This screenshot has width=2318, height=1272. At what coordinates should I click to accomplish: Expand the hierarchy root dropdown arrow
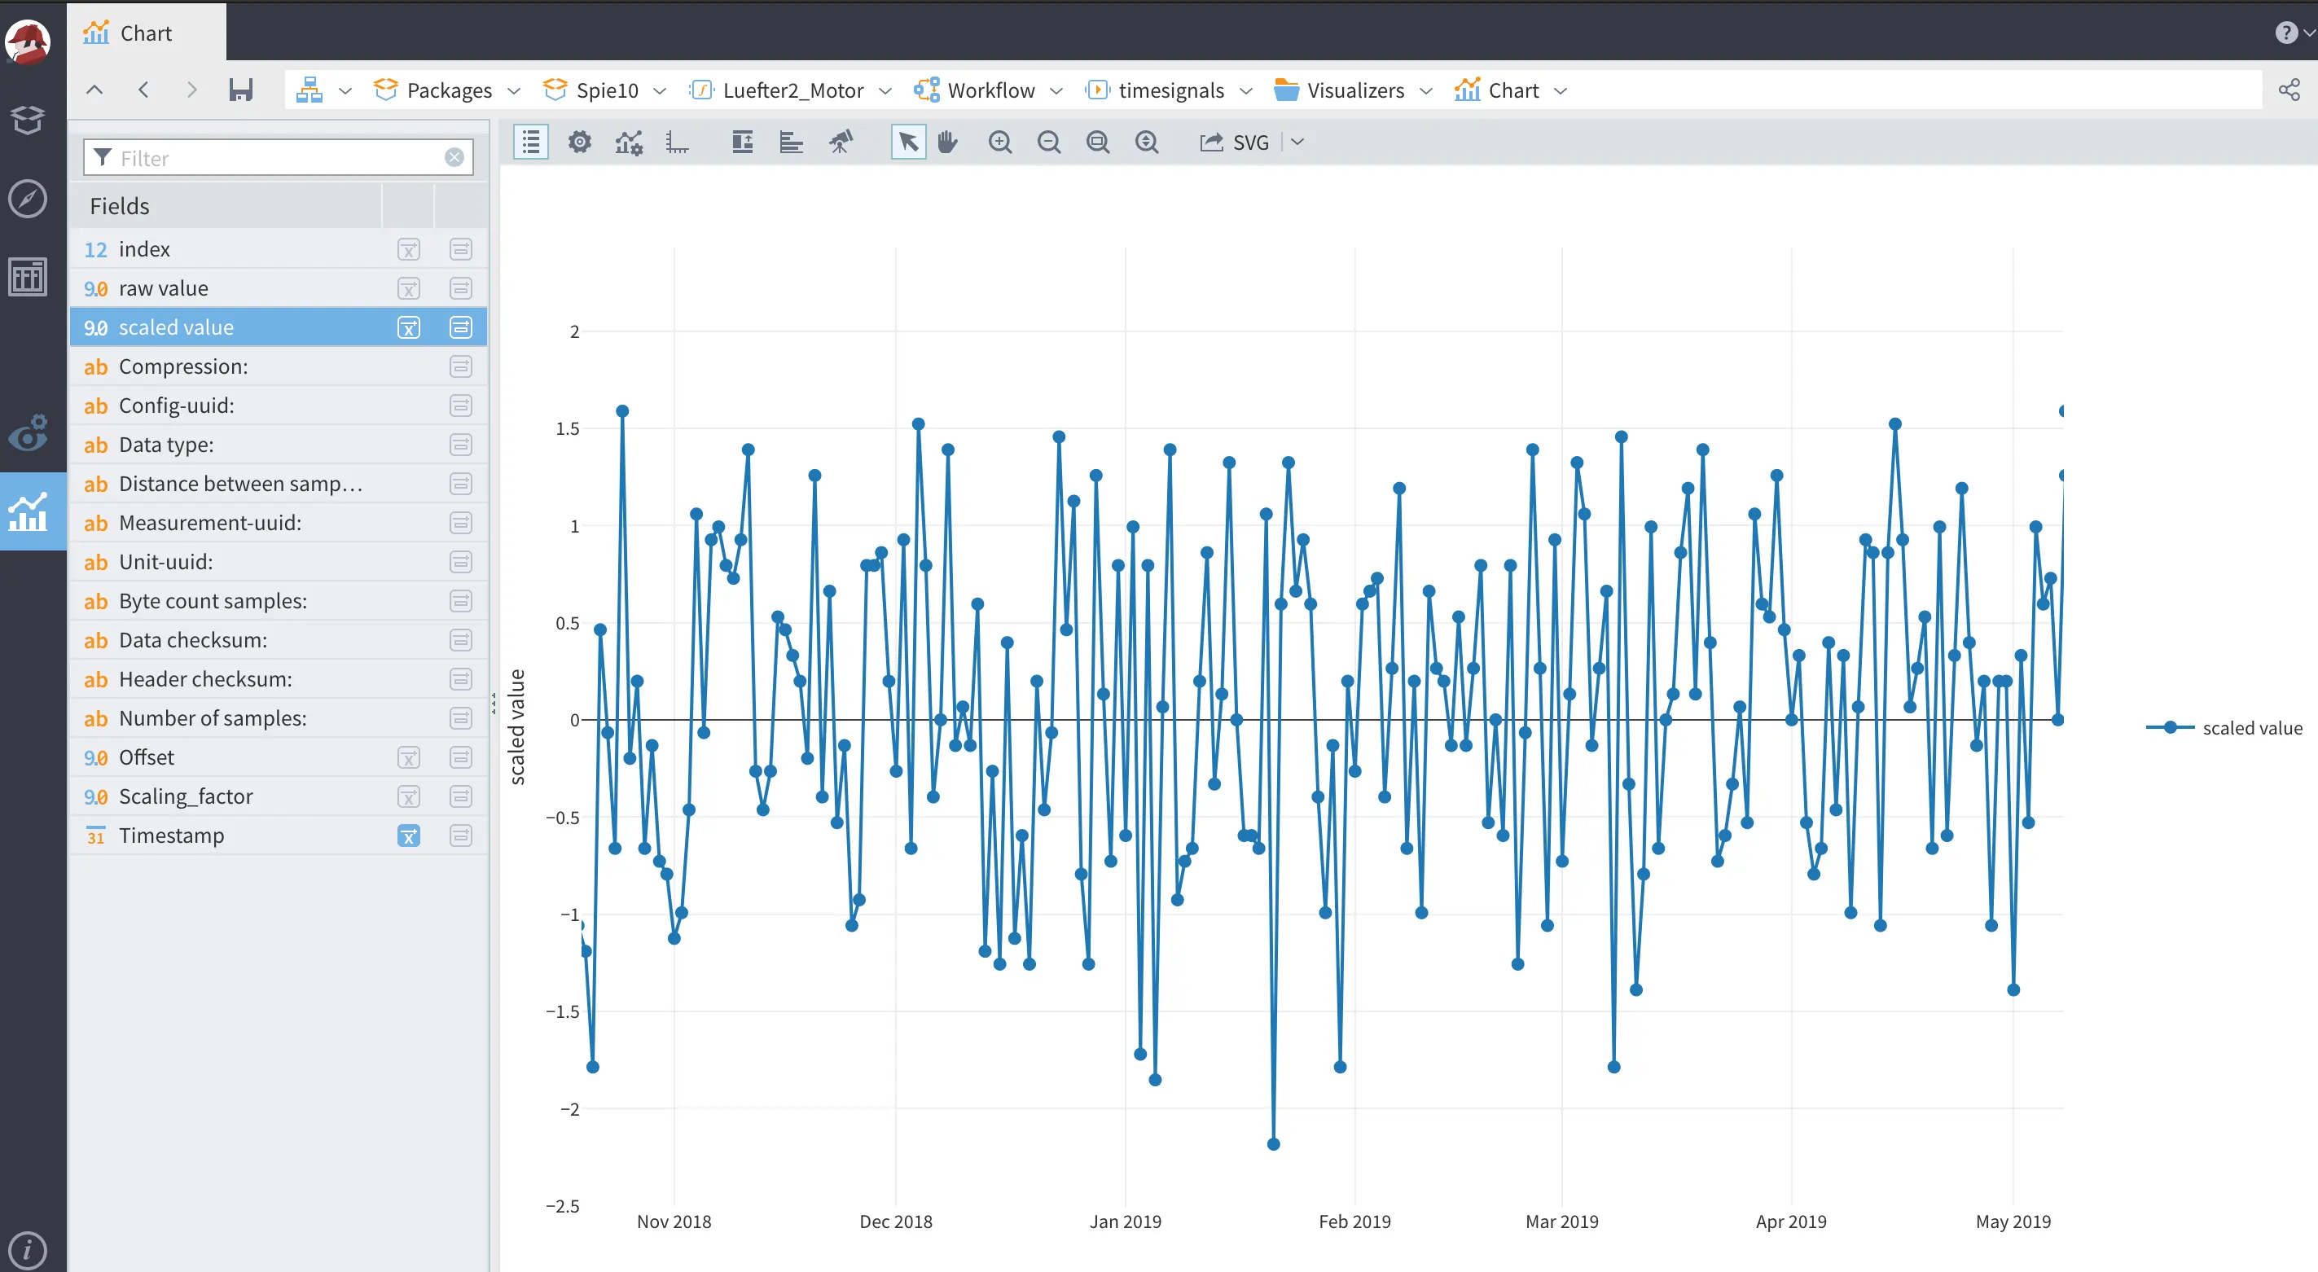[x=345, y=91]
